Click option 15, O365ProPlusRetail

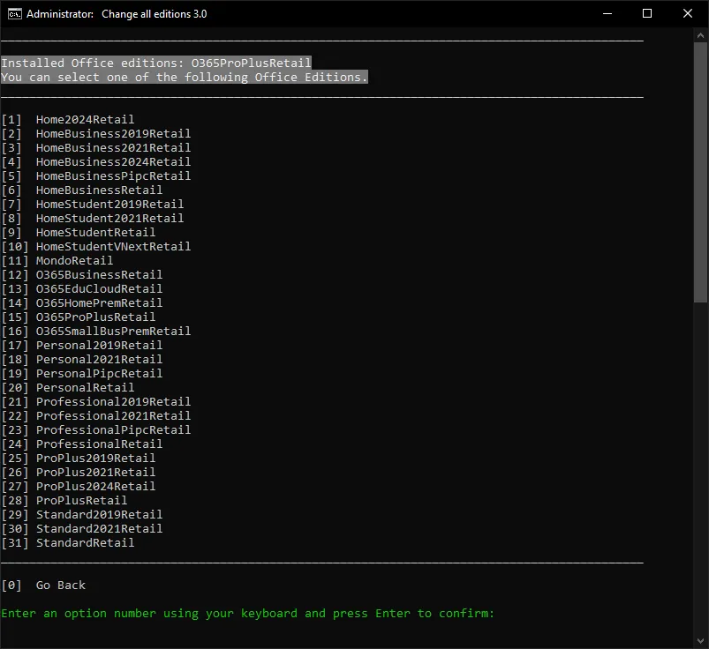click(x=95, y=317)
